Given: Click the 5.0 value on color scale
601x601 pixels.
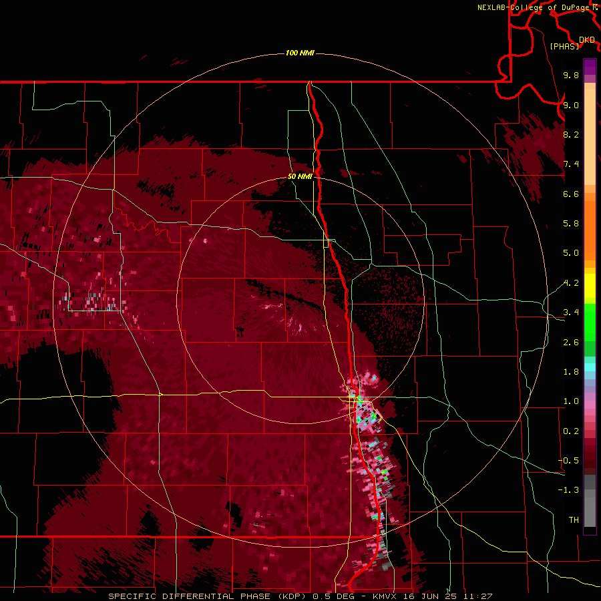Looking at the screenshot, I should pyautogui.click(x=571, y=253).
